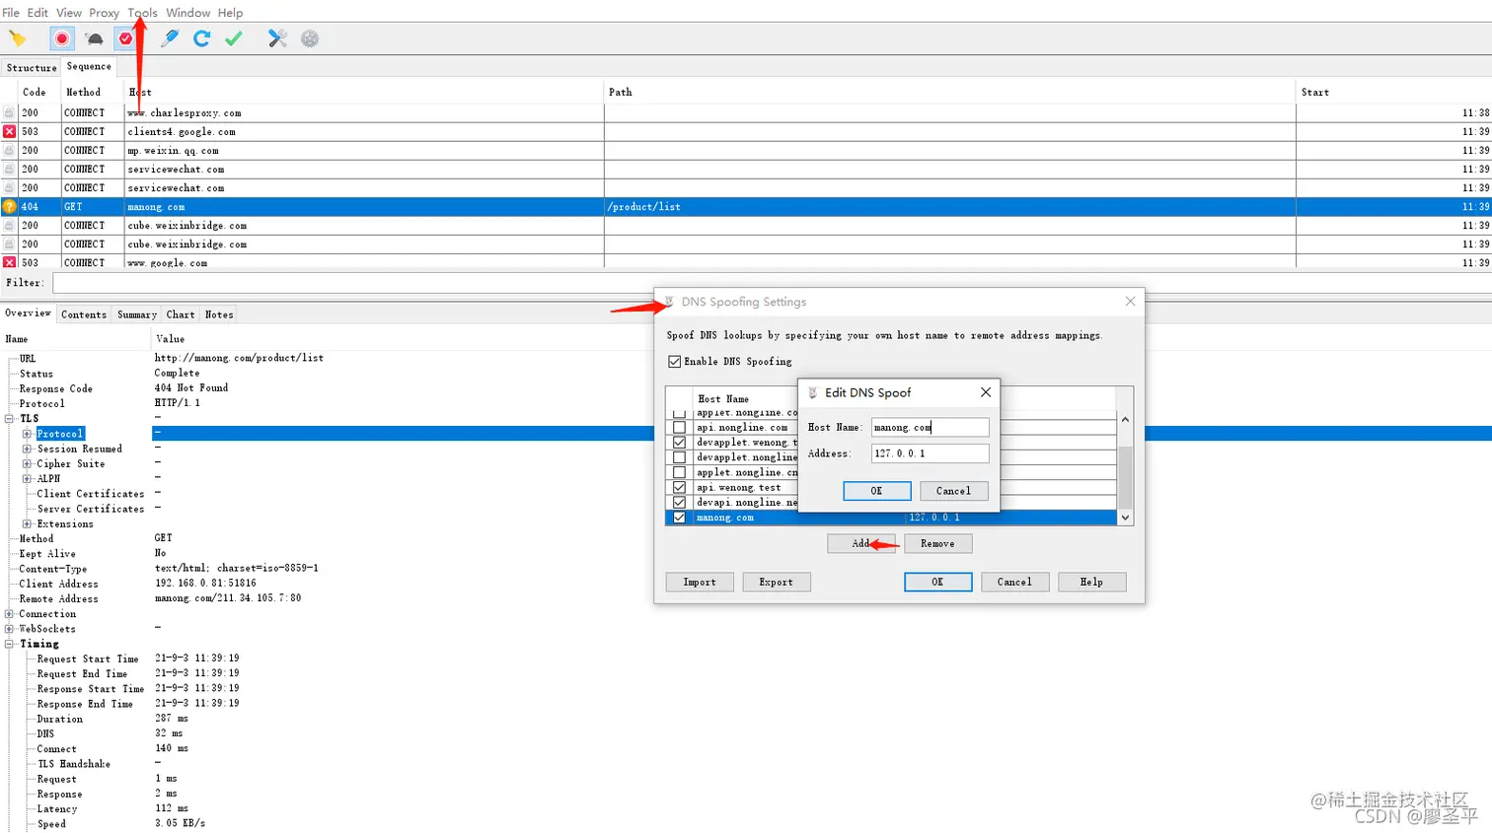Expand the ALPN node
Viewport: 1492px width, 833px height.
pyautogui.click(x=28, y=479)
